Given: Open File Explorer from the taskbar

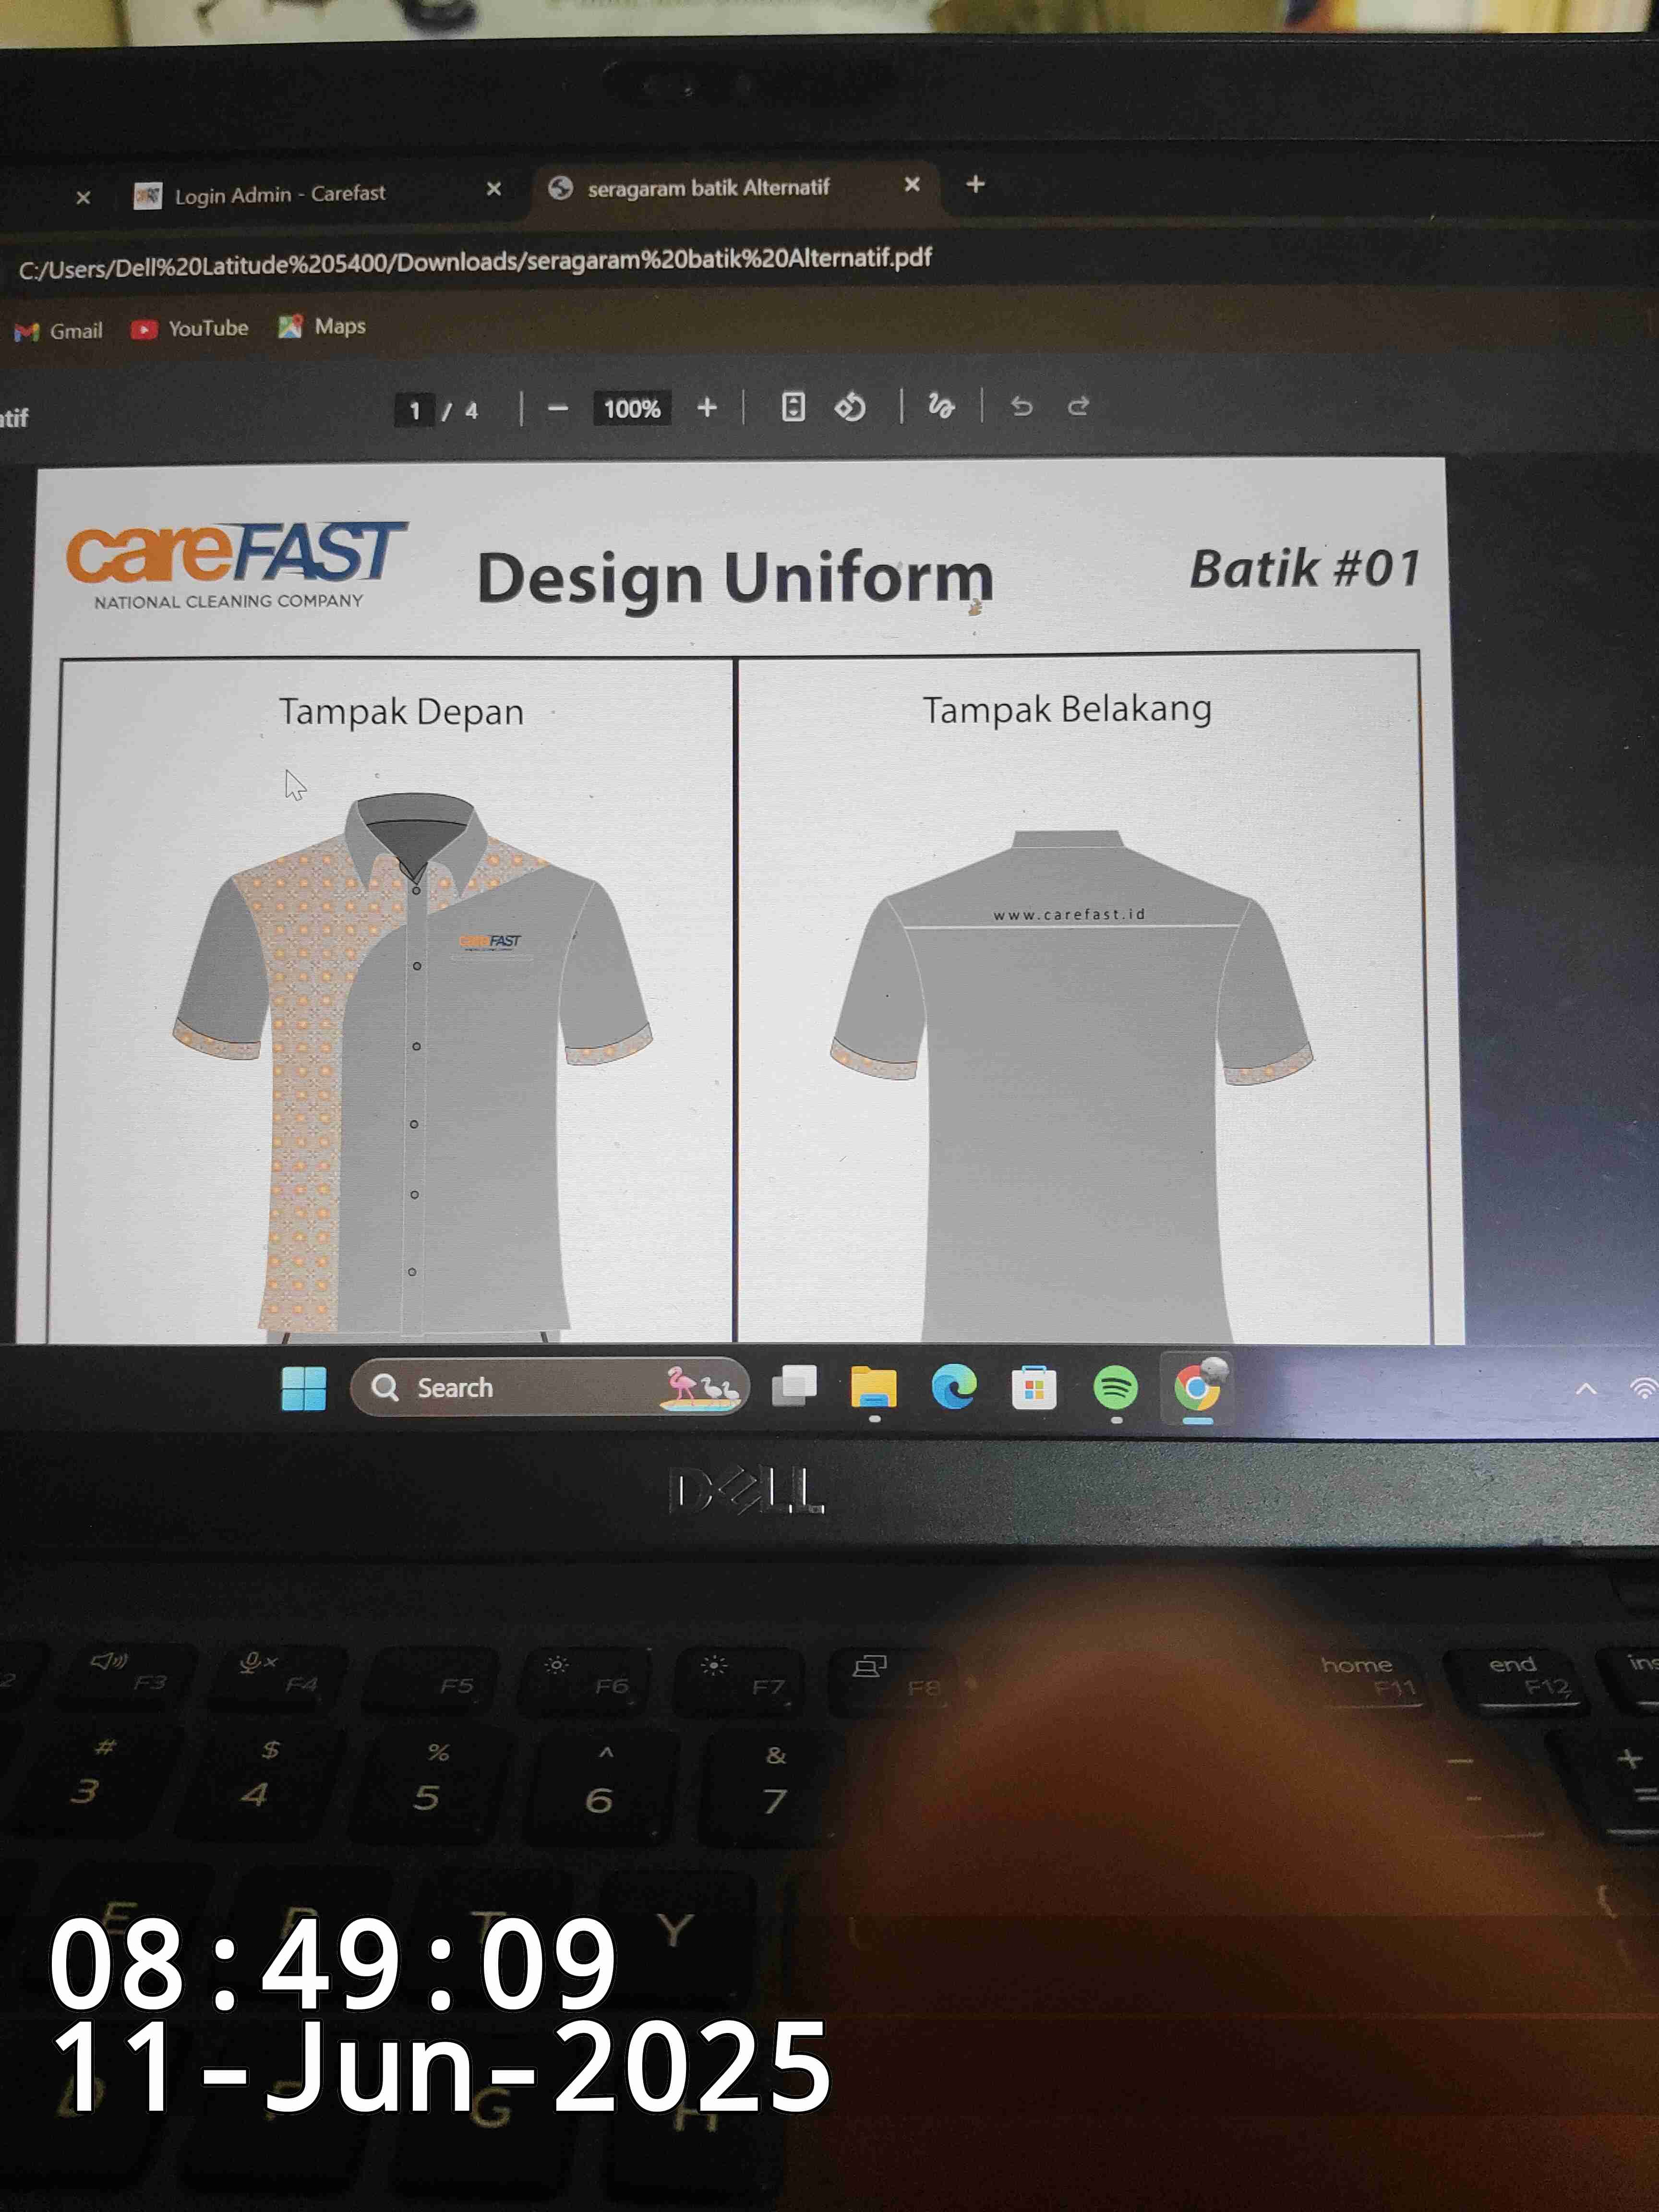Looking at the screenshot, I should pyautogui.click(x=874, y=1387).
